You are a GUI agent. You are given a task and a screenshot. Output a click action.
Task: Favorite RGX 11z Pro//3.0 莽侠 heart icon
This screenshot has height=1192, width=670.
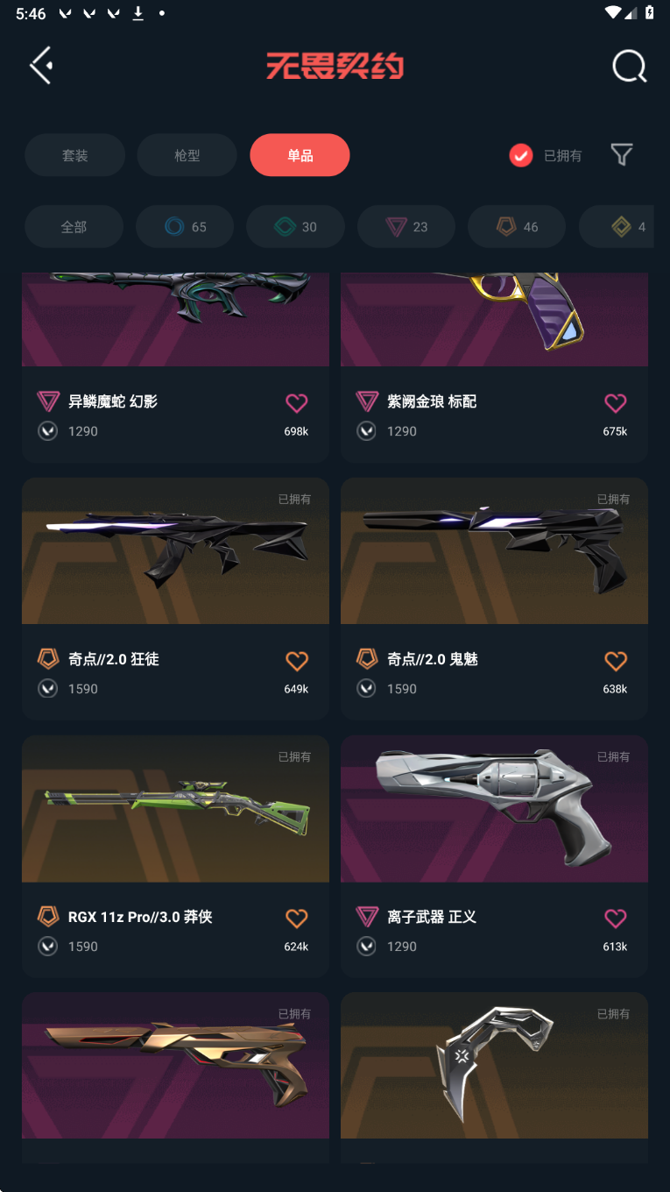(x=297, y=918)
